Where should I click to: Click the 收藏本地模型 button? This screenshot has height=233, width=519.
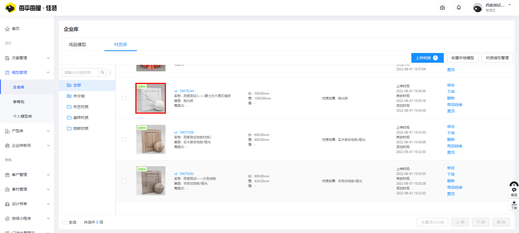tap(463, 58)
